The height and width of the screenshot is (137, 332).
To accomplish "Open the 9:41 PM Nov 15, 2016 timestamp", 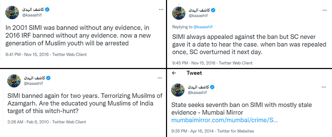I will coord(27,54).
